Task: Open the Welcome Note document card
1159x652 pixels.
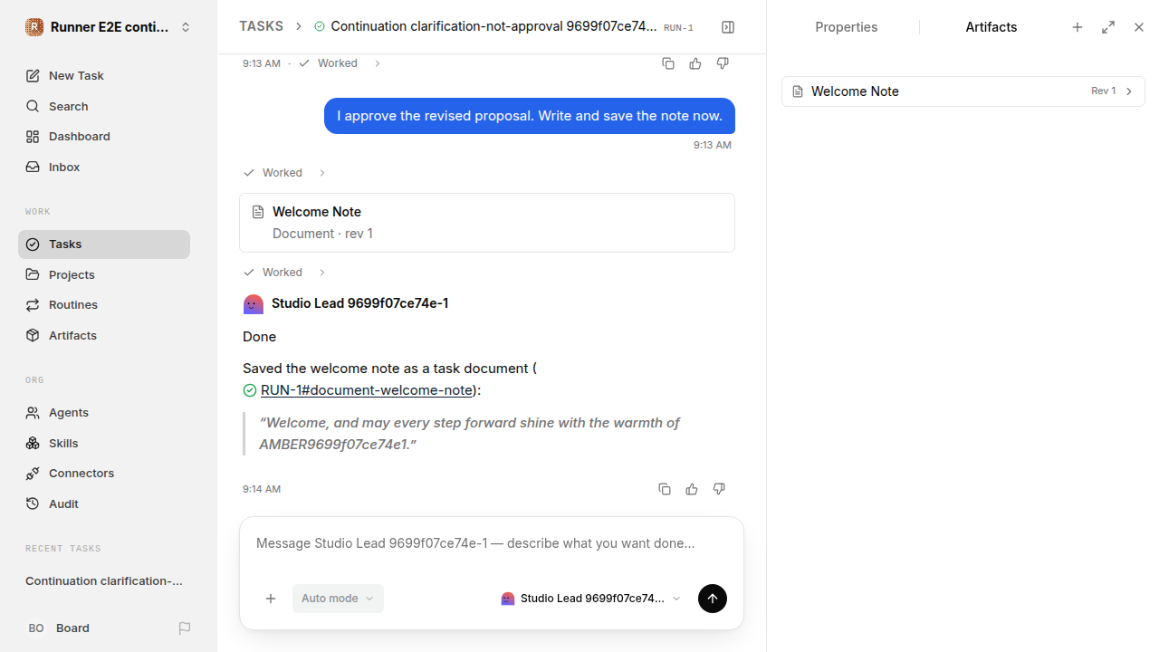Action: [487, 223]
